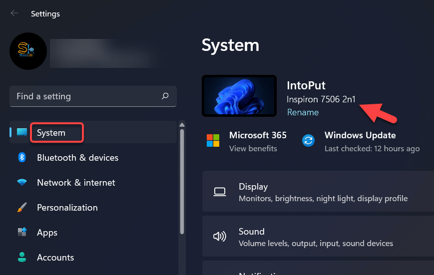Go back with the Settings back arrow
434x275 pixels.
pyautogui.click(x=14, y=13)
